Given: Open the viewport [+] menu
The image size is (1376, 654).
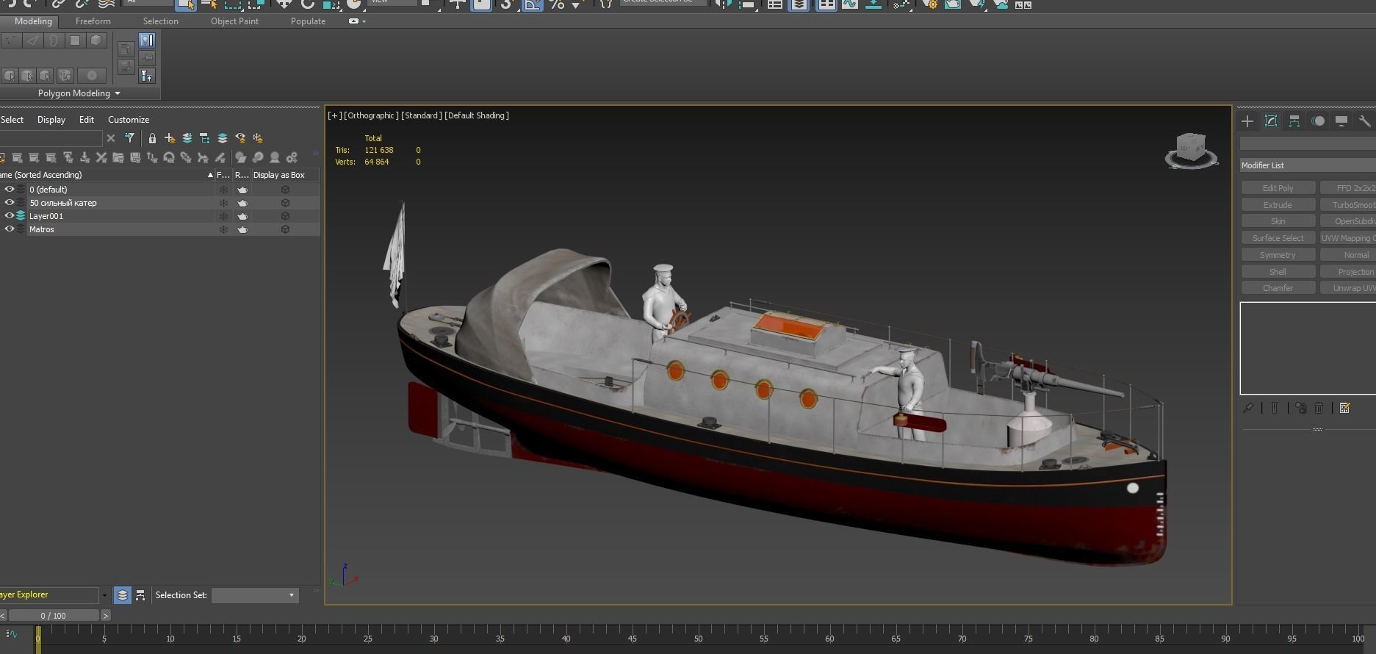Looking at the screenshot, I should click(335, 115).
